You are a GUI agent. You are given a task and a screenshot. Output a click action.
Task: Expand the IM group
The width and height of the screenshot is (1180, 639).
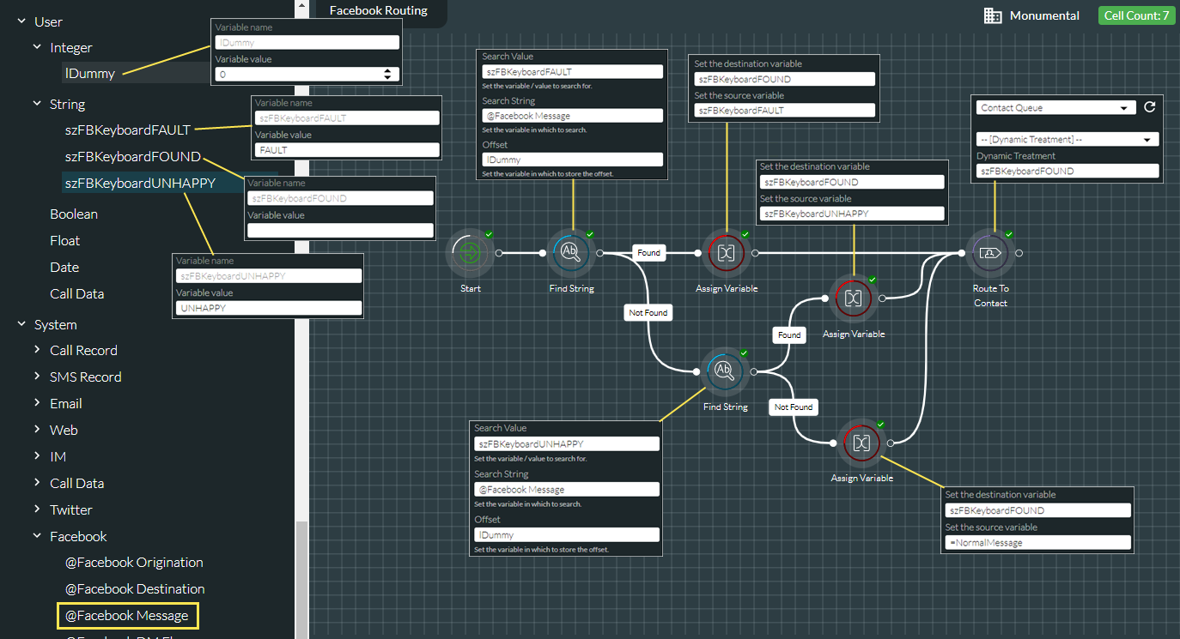click(x=37, y=456)
